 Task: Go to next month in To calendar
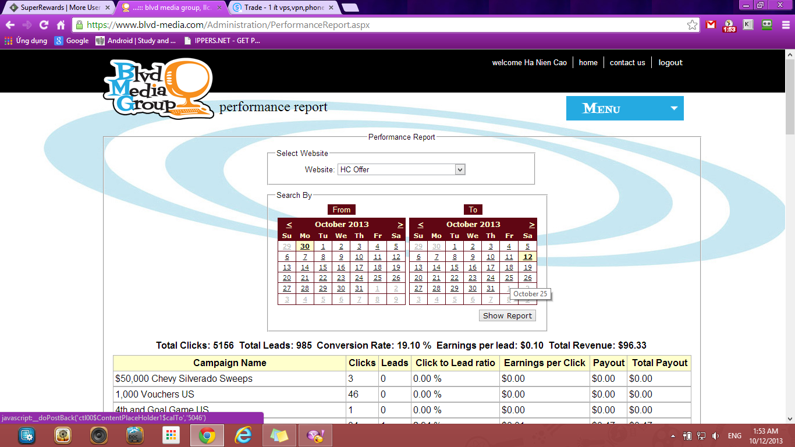coord(532,224)
